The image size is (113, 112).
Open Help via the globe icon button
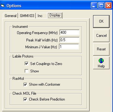point(101,63)
